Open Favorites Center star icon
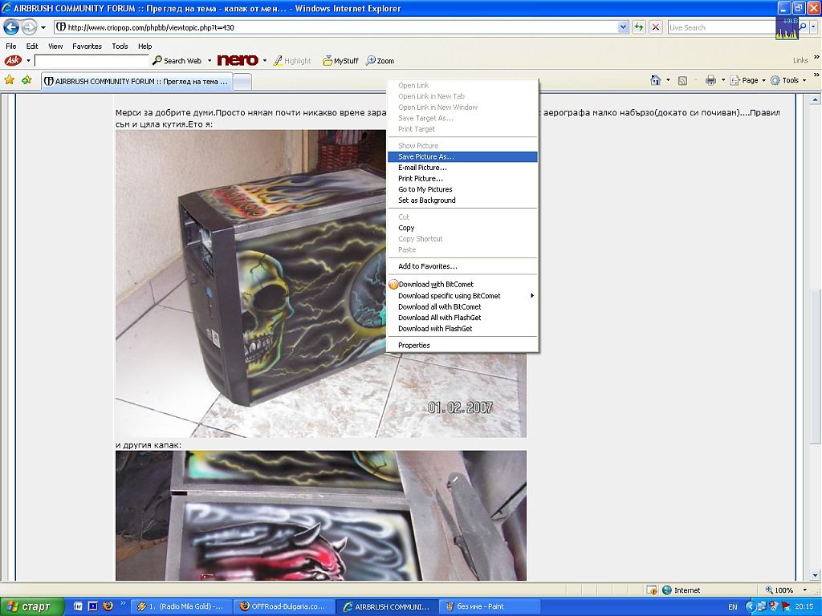This screenshot has width=822, height=616. pyautogui.click(x=10, y=79)
